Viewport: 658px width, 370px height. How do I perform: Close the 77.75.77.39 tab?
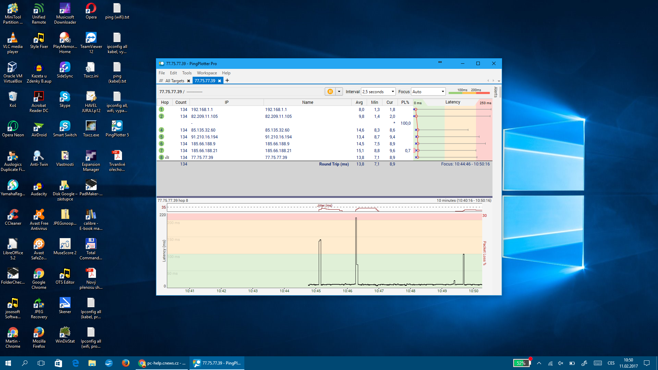[x=219, y=81]
